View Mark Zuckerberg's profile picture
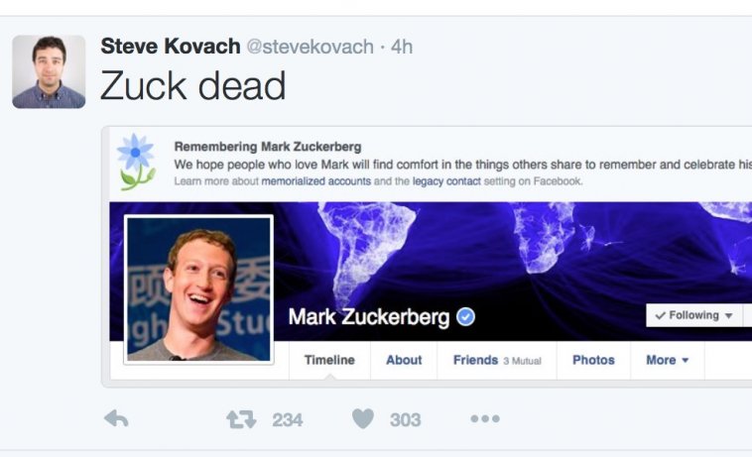The image size is (752, 457). (x=198, y=289)
